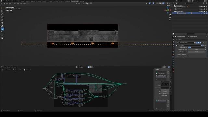Hide camera setting collection via eye icon
The image size is (208, 117).
tap(203, 12)
